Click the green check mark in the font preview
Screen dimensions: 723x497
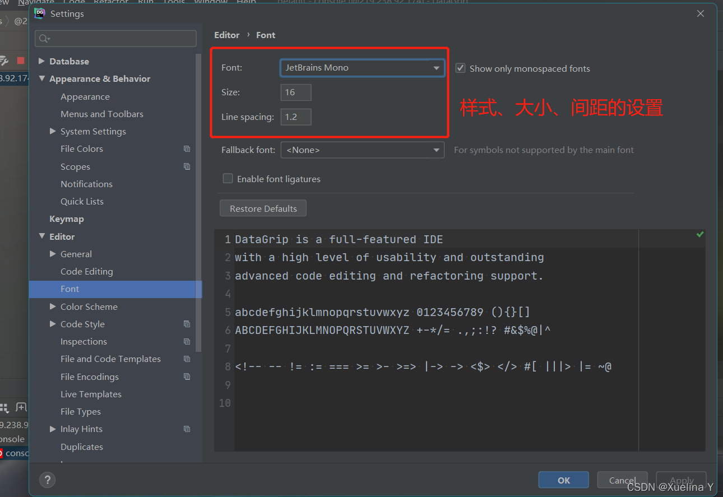click(699, 235)
